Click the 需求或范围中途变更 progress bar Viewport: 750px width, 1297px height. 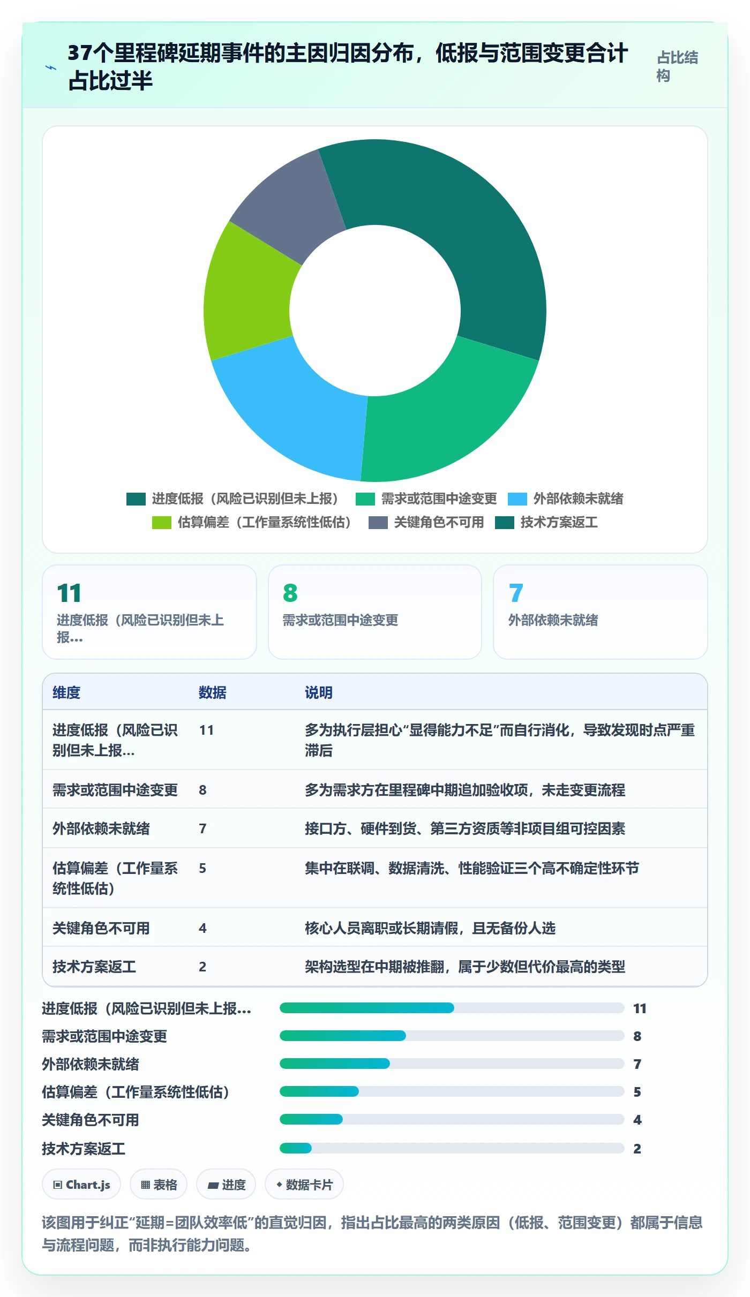coord(452,1036)
